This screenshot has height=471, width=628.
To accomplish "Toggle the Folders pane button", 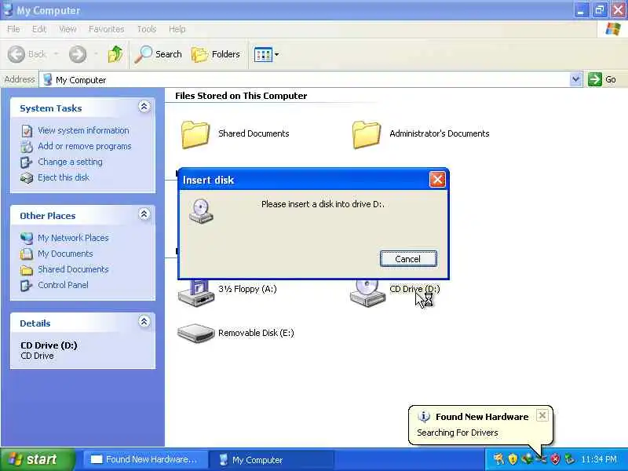I will tap(215, 54).
